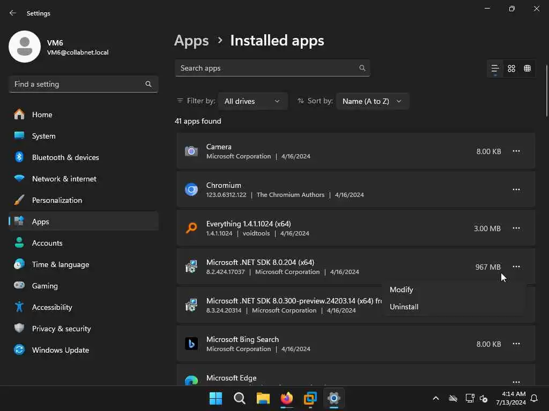Open taskbar Search
Image resolution: width=549 pixels, height=411 pixels.
click(x=240, y=398)
